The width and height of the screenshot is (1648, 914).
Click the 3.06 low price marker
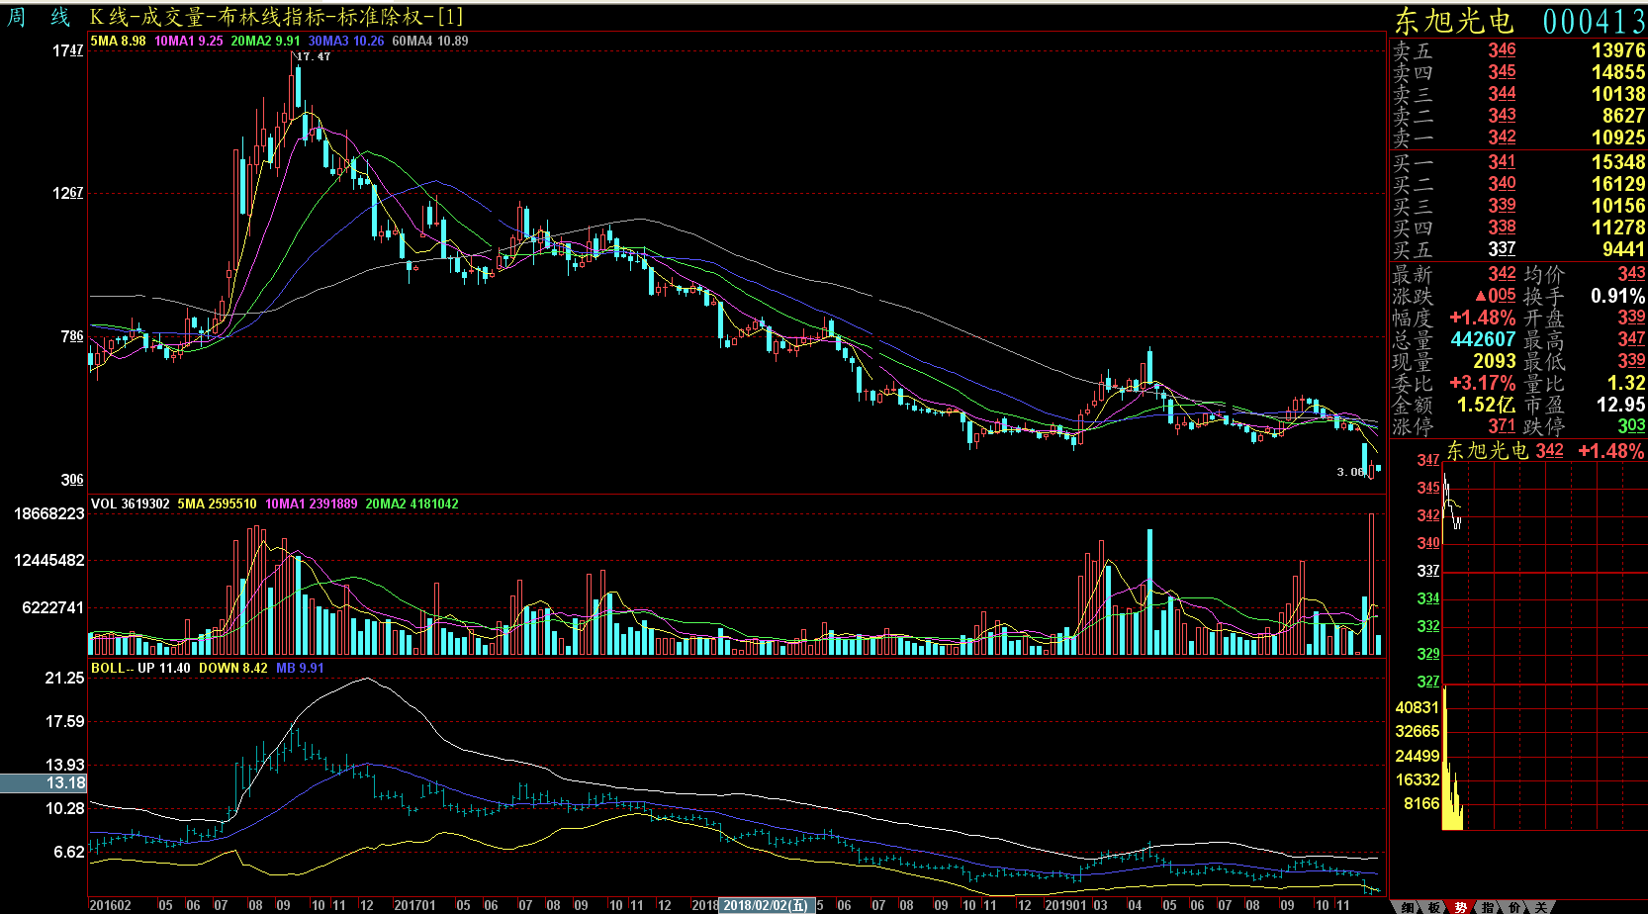pyautogui.click(x=1350, y=472)
